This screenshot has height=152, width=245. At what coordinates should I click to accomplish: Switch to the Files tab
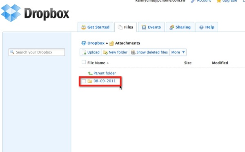click(x=125, y=27)
